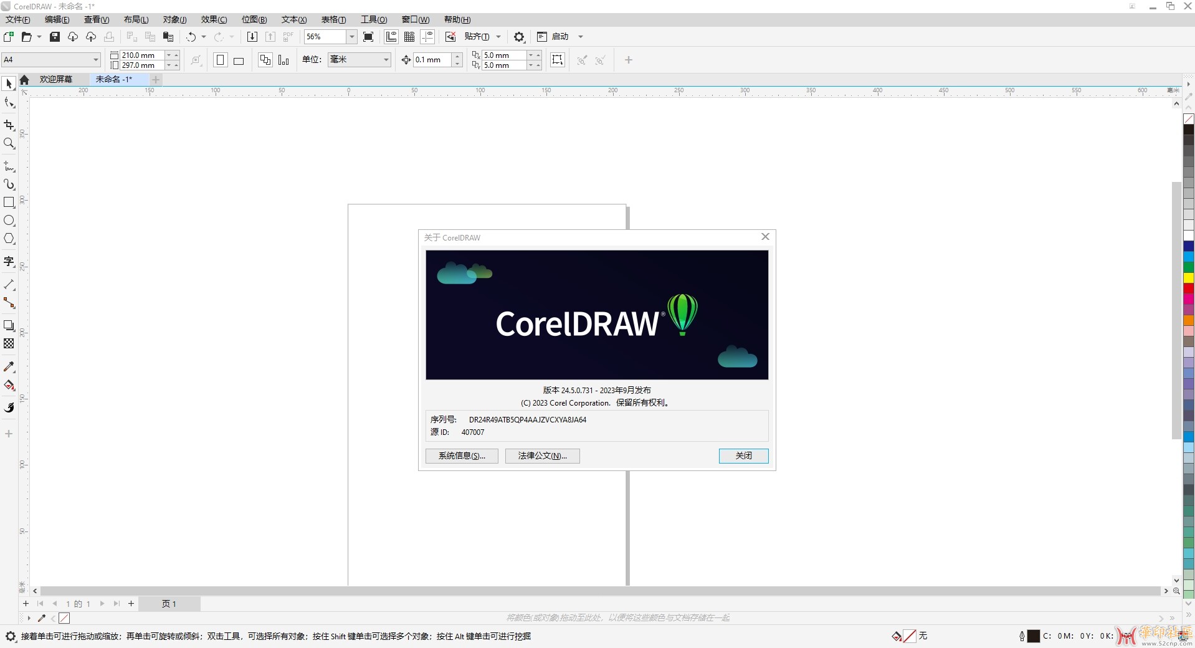1195x648 pixels.
Task: Increase nudge distance stepper
Action: click(457, 56)
